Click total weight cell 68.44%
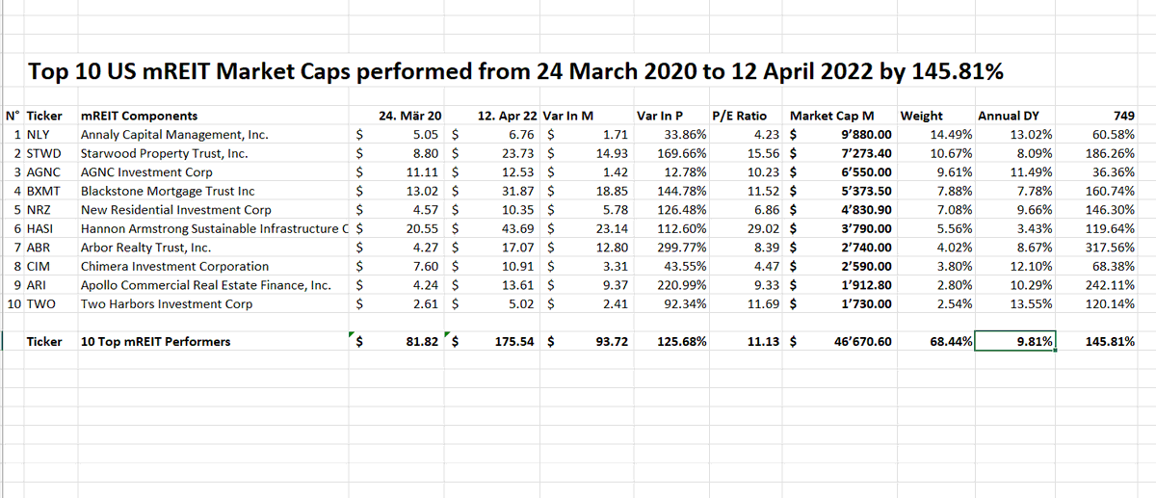1156x498 pixels. [x=951, y=341]
